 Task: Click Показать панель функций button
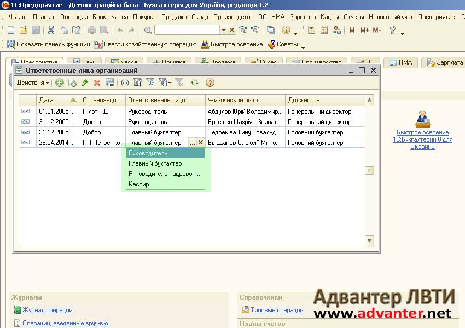pos(48,44)
